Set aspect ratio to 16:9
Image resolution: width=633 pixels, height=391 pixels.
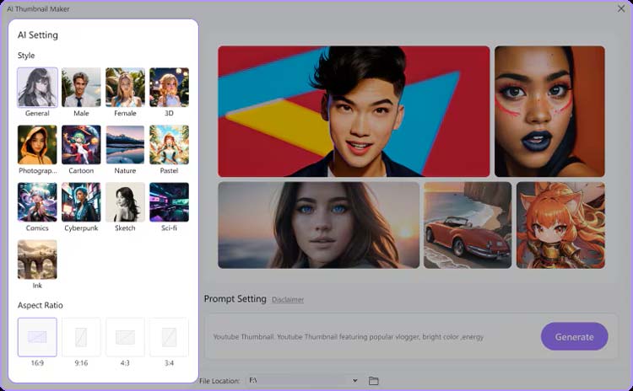[37, 337]
